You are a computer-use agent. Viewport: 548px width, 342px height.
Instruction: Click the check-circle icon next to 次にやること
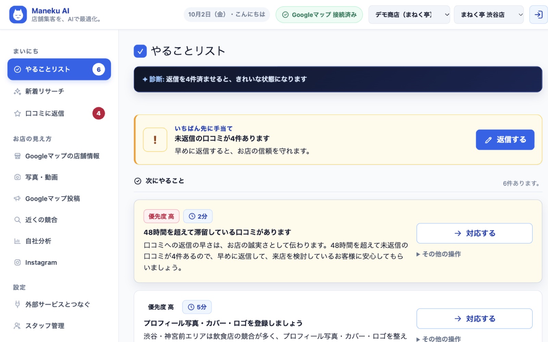click(138, 181)
